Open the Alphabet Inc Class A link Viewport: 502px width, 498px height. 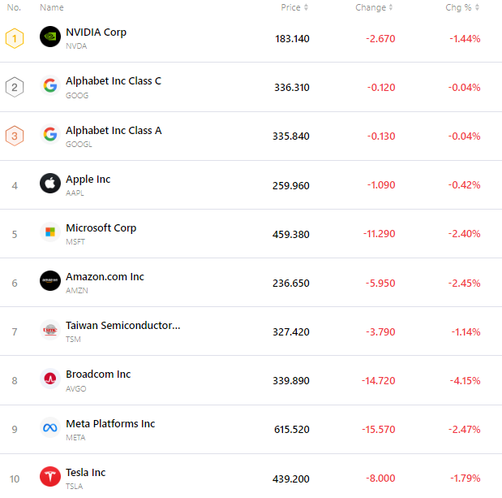coord(114,130)
